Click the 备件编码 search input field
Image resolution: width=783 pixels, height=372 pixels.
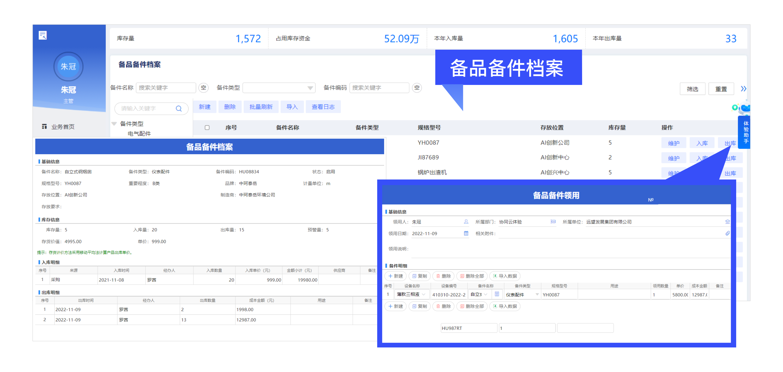[379, 88]
